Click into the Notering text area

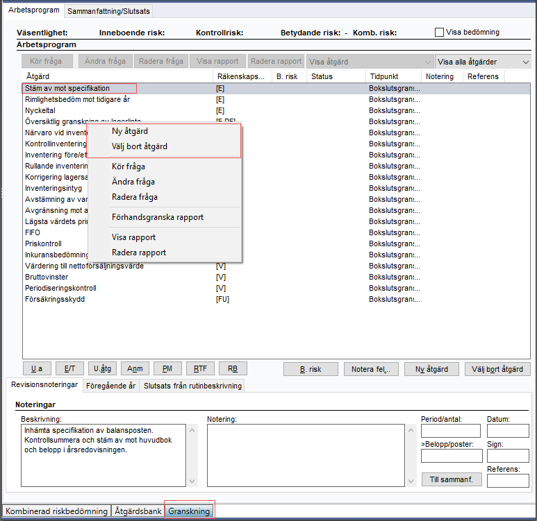coord(306,455)
